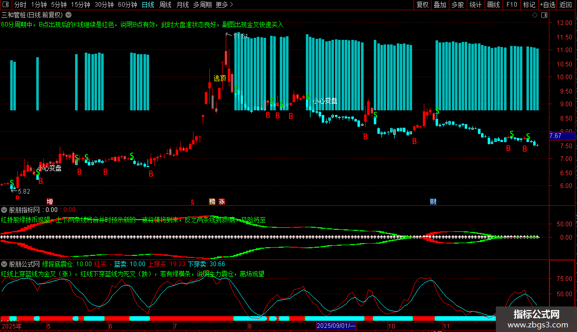Activate the 画线 drawing tool
This screenshot has width=577, height=332.
point(493,5)
